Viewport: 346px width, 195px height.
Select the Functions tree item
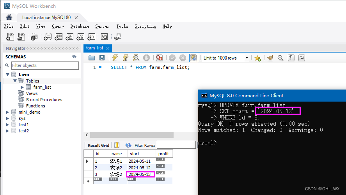coord(35,106)
